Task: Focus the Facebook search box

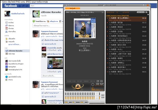Action: [46, 6]
